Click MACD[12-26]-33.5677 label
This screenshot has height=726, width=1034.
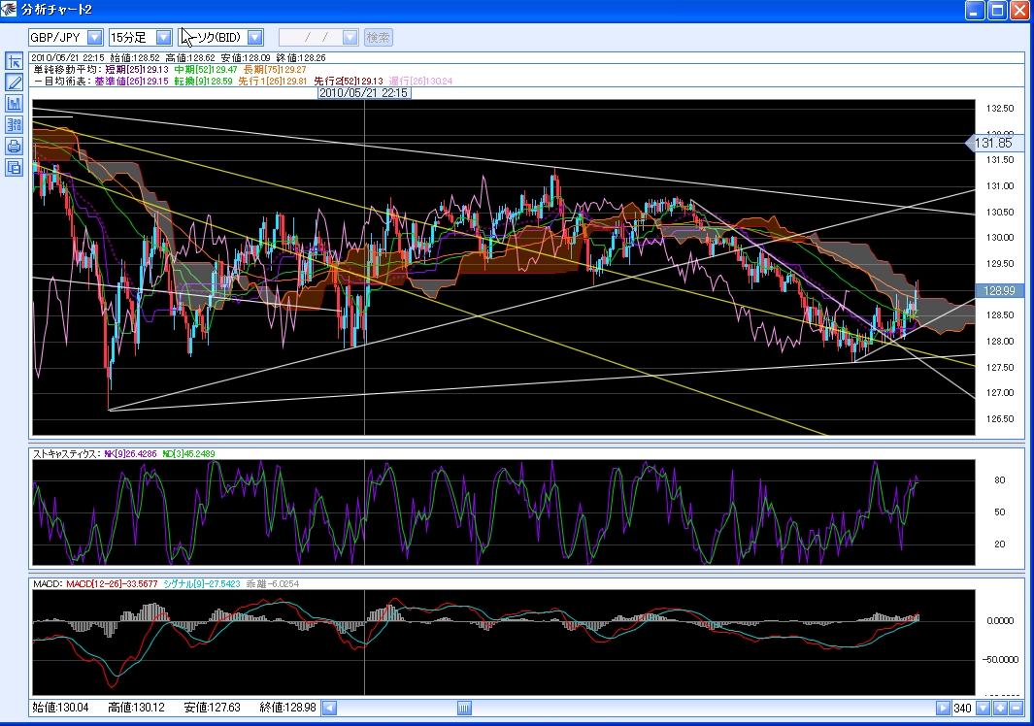tap(112, 583)
